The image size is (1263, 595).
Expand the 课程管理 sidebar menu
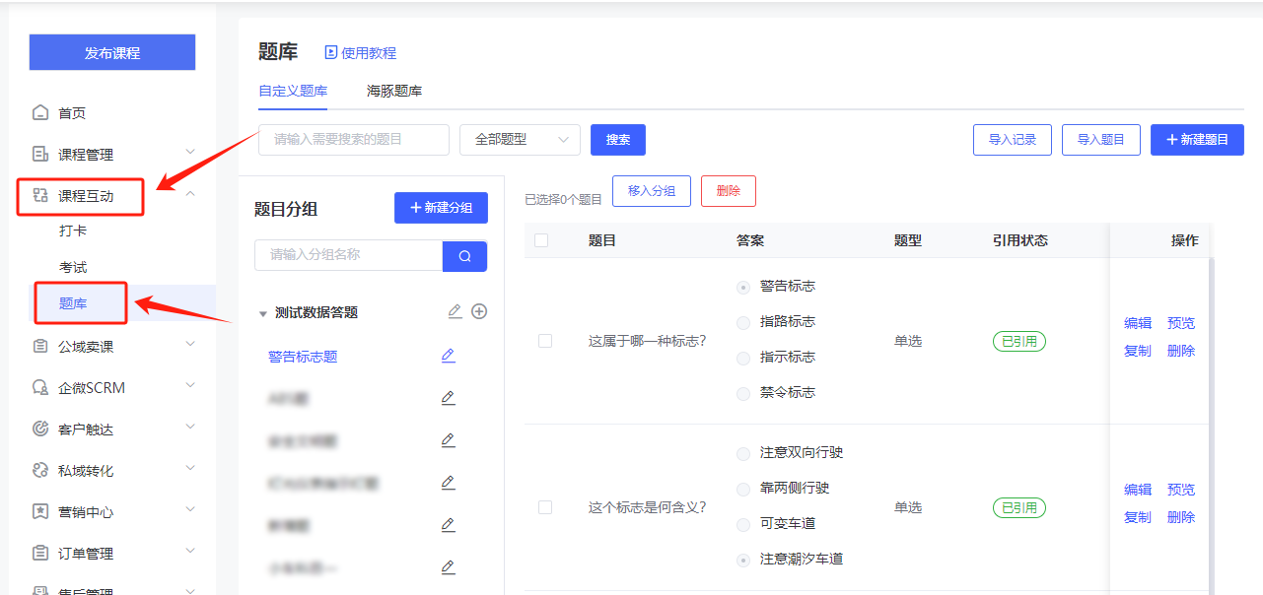pos(190,152)
